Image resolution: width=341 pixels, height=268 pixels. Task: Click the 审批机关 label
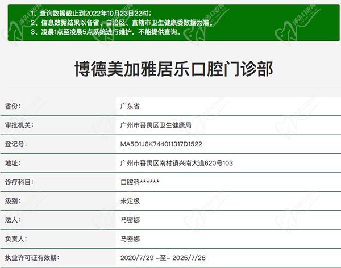pos(19,125)
